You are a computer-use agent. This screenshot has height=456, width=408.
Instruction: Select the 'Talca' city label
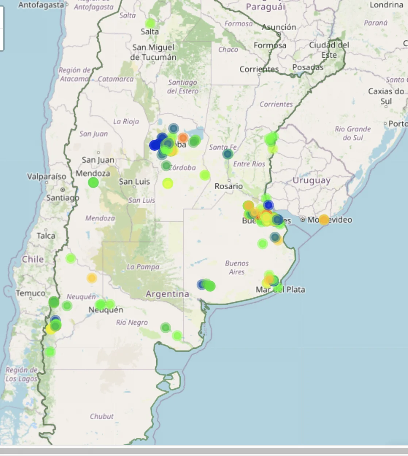point(46,236)
